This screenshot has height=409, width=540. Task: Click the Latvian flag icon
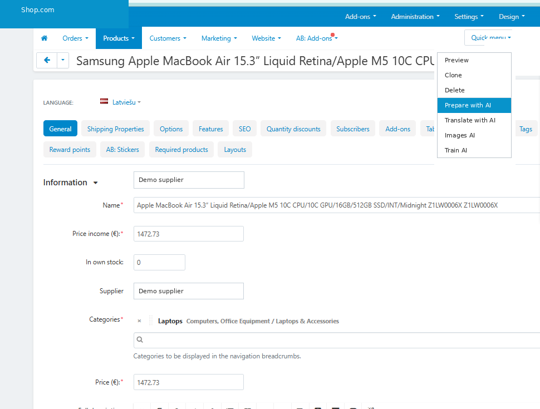pyautogui.click(x=104, y=101)
